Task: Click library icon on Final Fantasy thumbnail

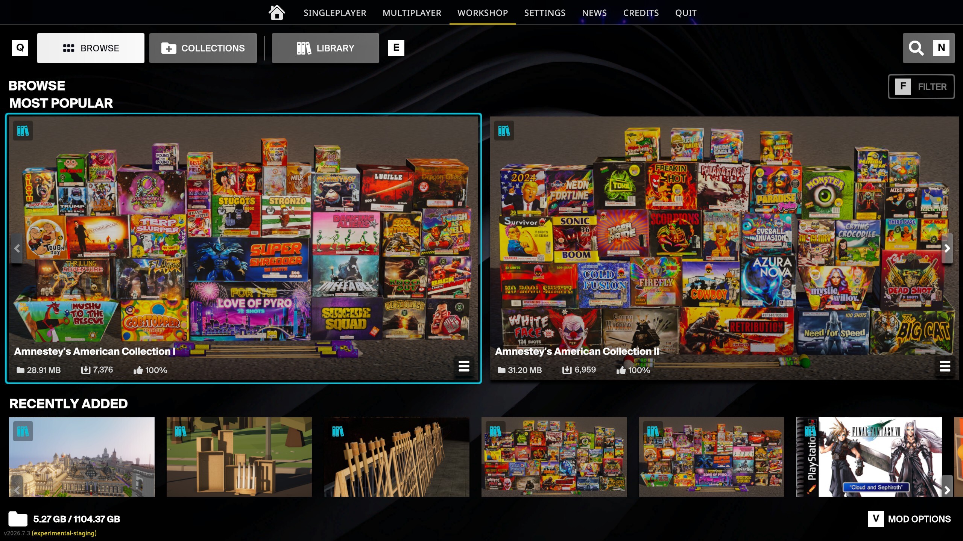Action: click(810, 431)
